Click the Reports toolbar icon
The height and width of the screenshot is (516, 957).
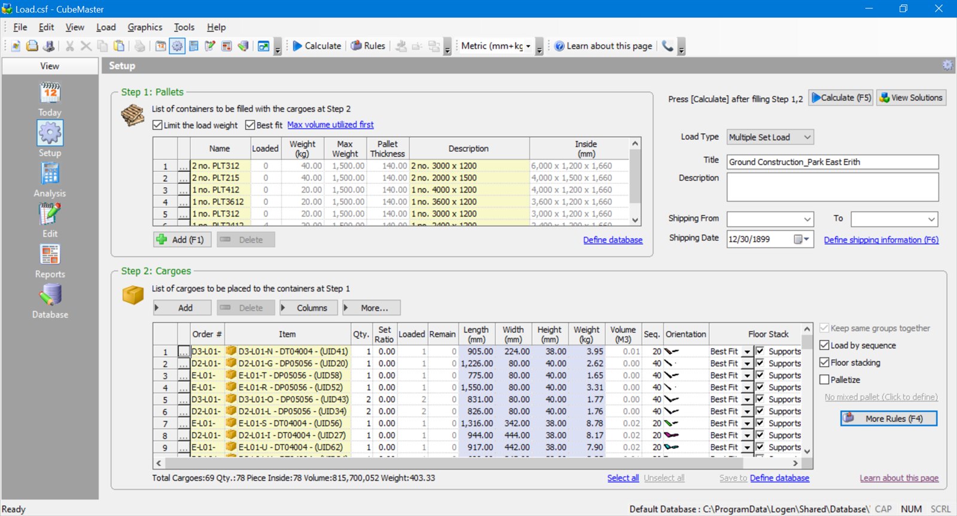tap(227, 46)
